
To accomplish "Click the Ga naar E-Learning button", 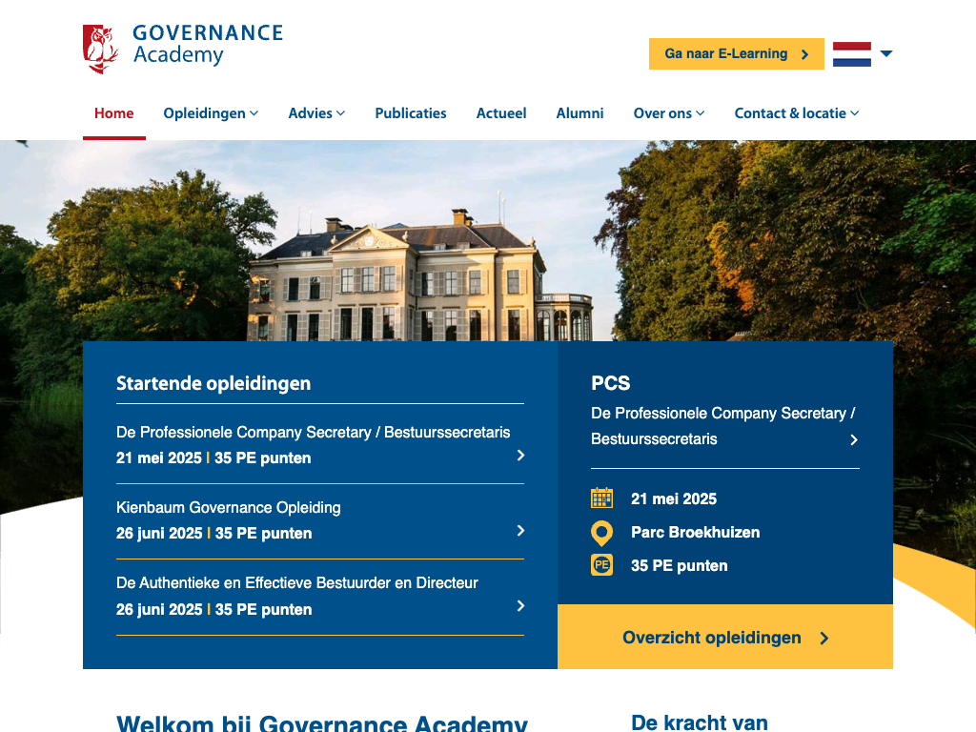I will click(x=736, y=54).
